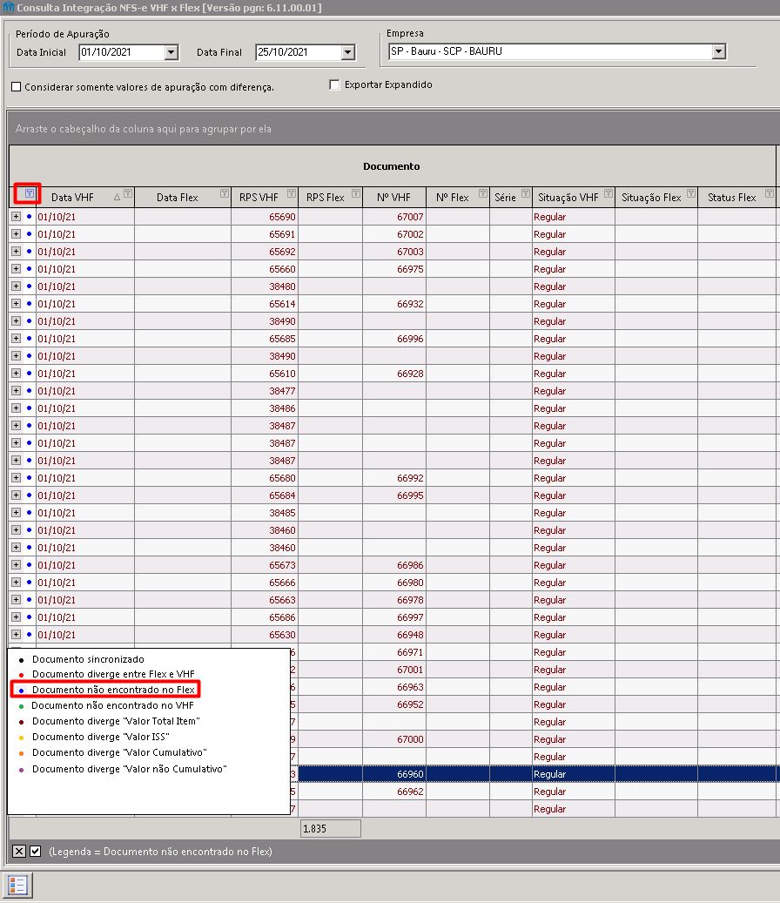Click the Nº VHF cell 66932

click(394, 304)
